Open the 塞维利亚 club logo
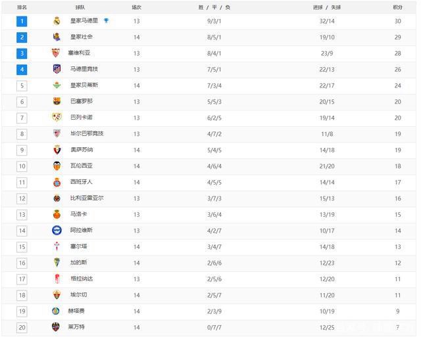Image resolution: width=421 pixels, height=339 pixels. coord(56,53)
